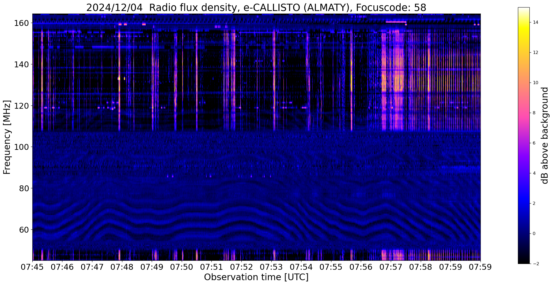This screenshot has height=285, width=553.
Task: Click the colorbar tick label −2
Action: [x=536, y=264]
